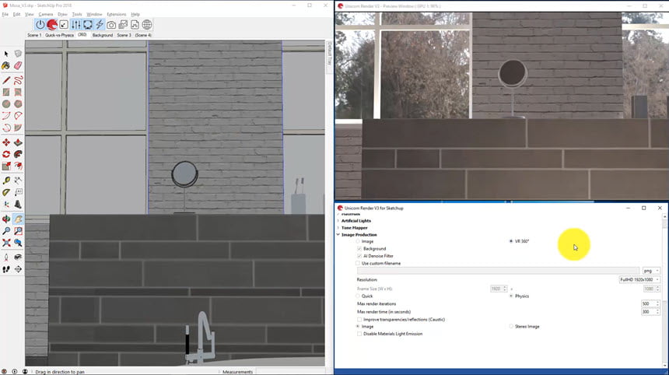Select the Walk footprints tool
The height and width of the screenshot is (375, 669).
pos(6,269)
